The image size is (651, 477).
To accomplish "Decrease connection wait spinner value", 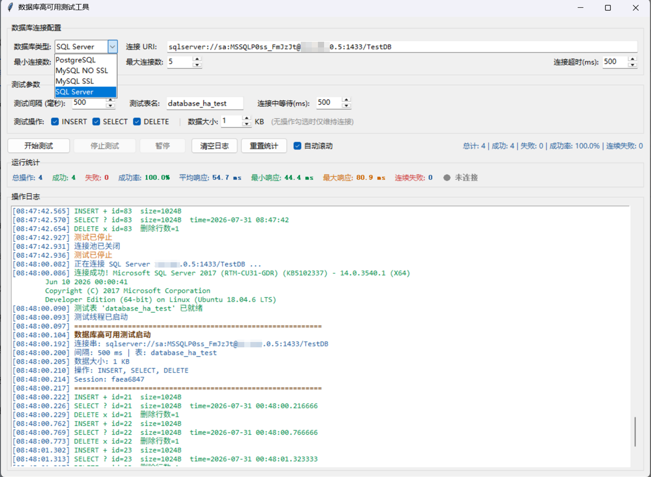I will pyautogui.click(x=346, y=106).
